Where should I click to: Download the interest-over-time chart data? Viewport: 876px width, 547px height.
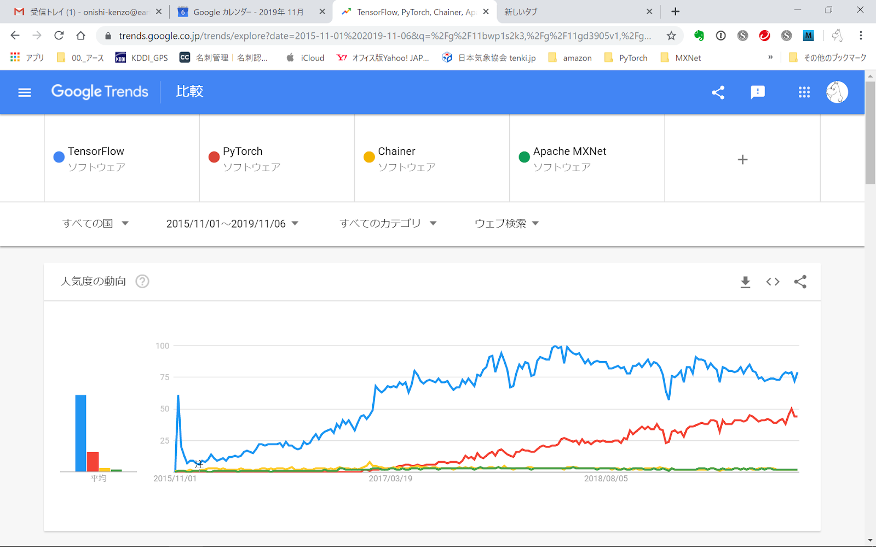(x=745, y=282)
